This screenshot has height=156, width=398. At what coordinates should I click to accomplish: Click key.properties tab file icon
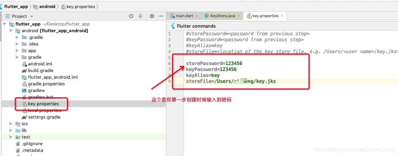(x=249, y=16)
